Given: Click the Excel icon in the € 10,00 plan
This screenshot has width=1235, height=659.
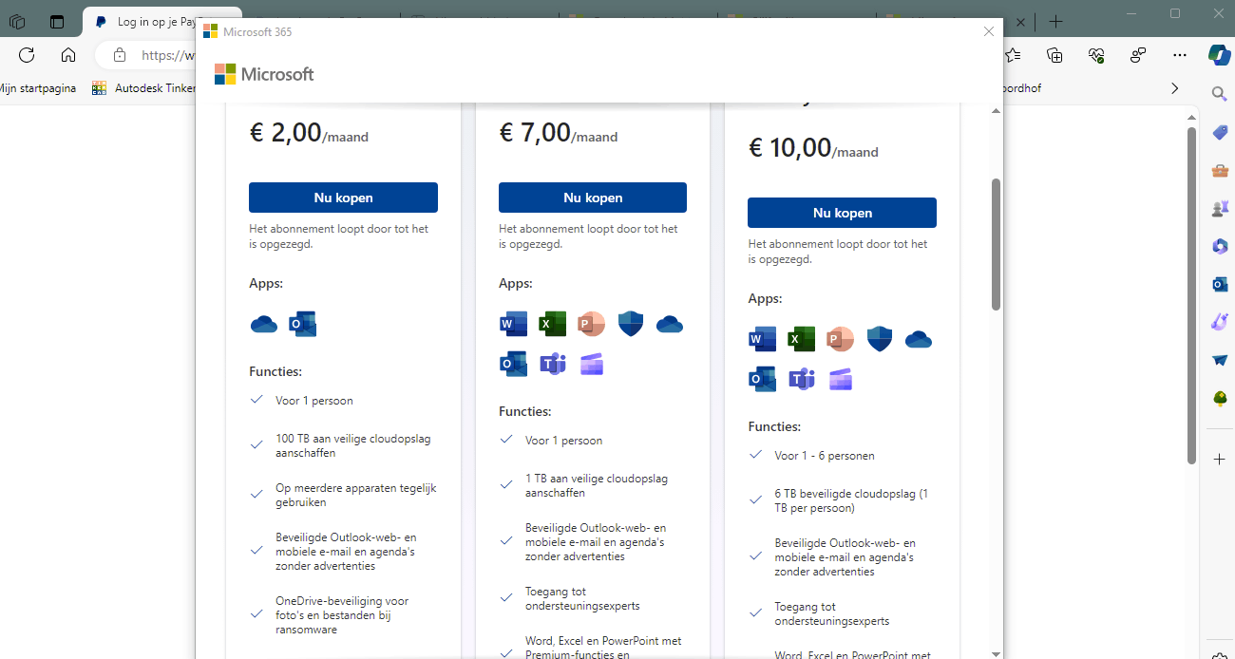Looking at the screenshot, I should [801, 339].
